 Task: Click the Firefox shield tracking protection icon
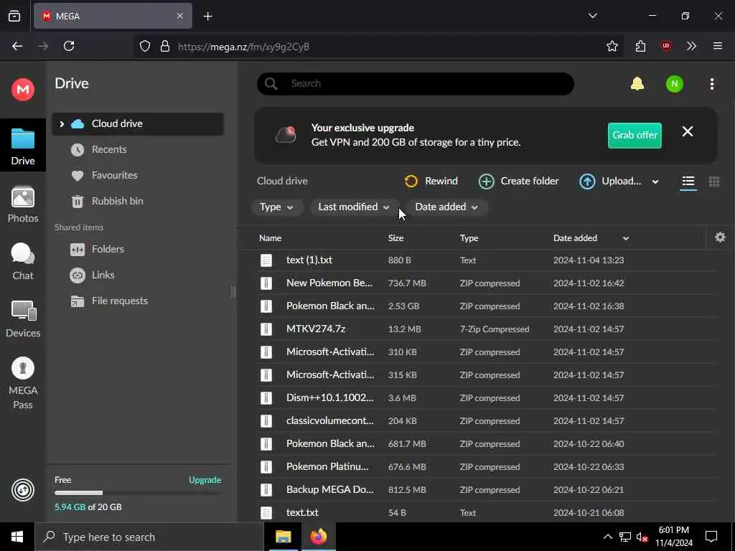click(x=145, y=47)
